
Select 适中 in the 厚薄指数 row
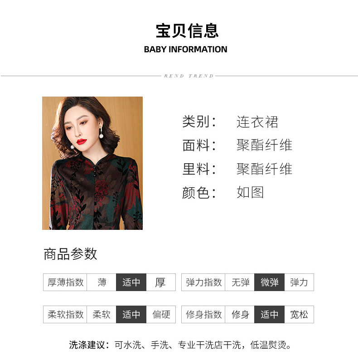click(x=131, y=282)
